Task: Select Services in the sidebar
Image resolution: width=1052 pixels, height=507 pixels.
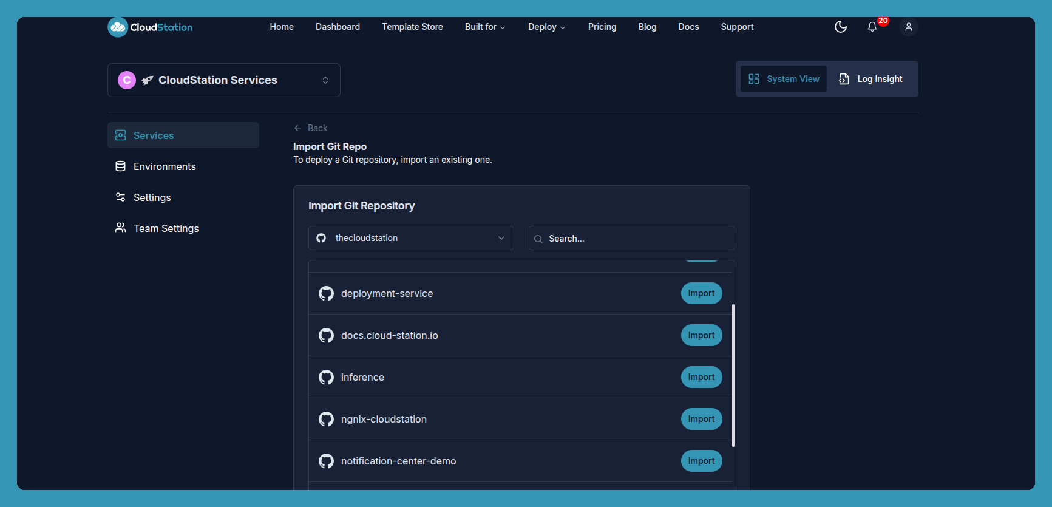Action: (183, 135)
